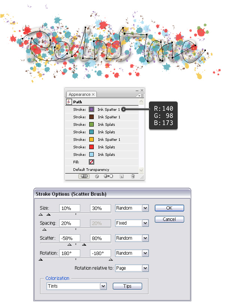Toggle New Art Has Basic Appearance button
The image size is (225, 308).
[84, 176]
